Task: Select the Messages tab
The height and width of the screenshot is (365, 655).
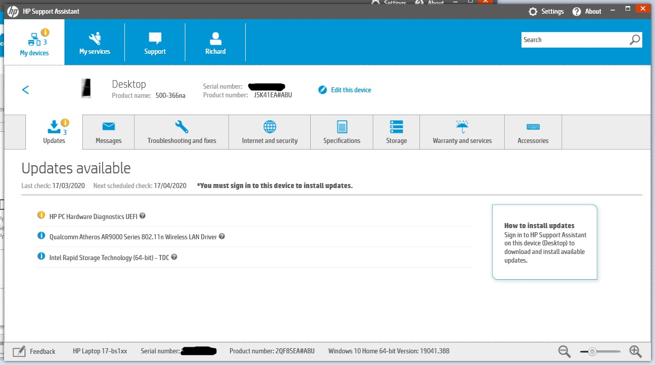Action: [109, 132]
